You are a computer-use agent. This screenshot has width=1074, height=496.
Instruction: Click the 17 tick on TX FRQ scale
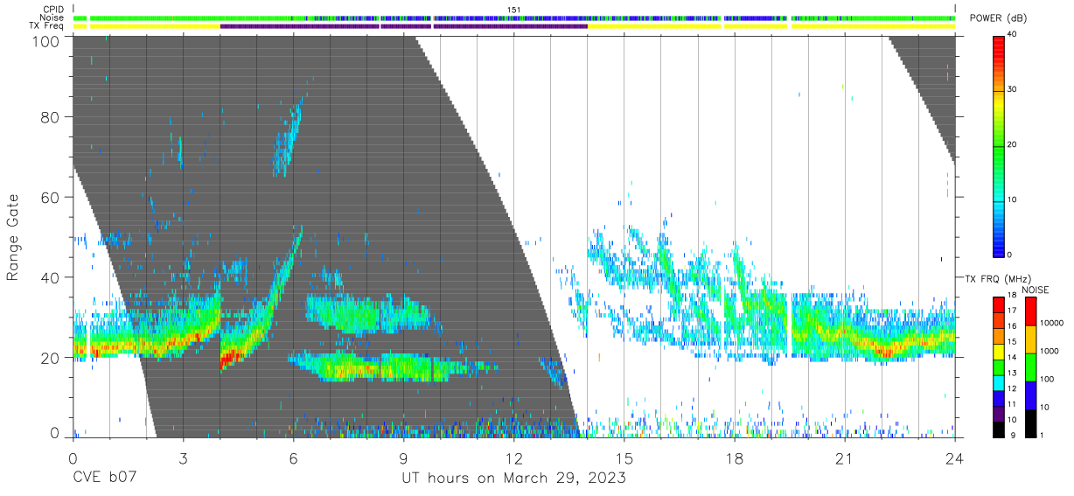click(x=1013, y=311)
